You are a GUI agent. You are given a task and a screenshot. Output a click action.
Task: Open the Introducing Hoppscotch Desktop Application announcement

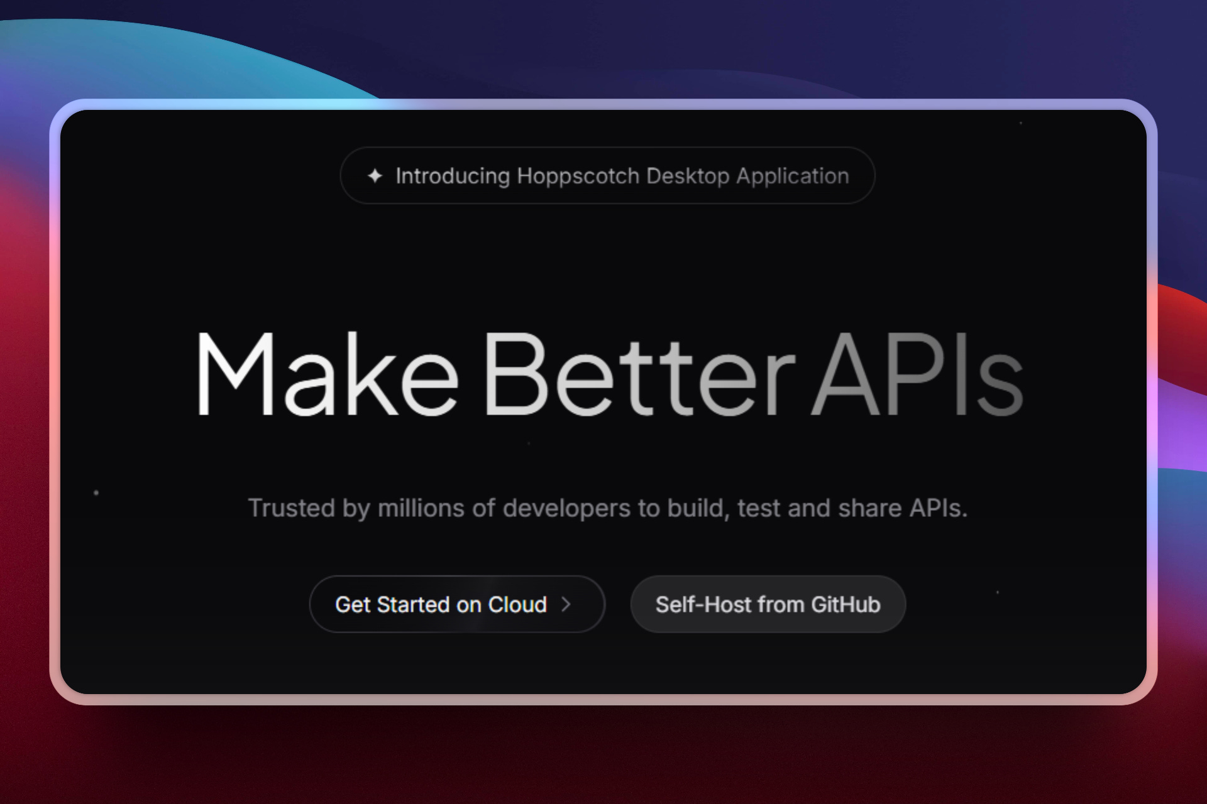point(607,176)
